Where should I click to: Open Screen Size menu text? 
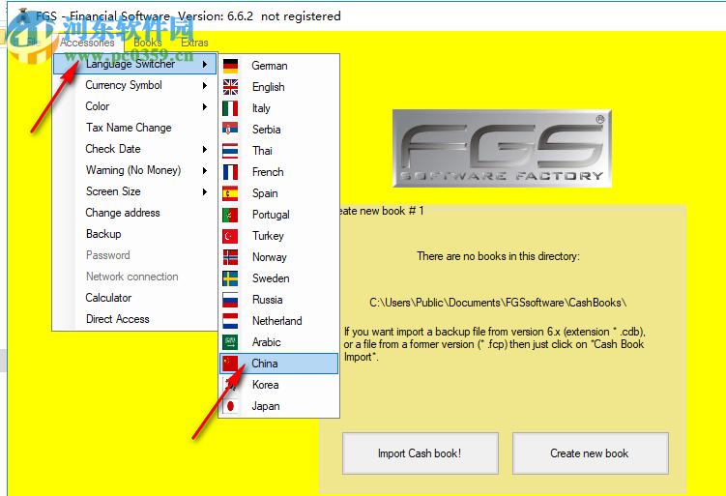pyautogui.click(x=113, y=191)
